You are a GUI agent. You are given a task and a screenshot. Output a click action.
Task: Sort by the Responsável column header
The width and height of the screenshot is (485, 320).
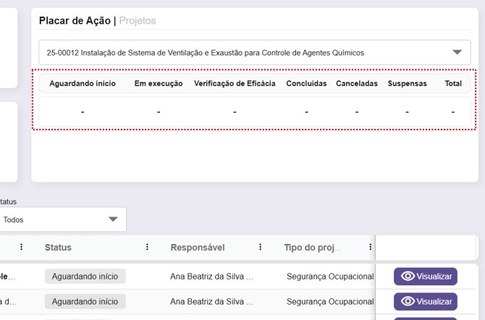(x=198, y=248)
